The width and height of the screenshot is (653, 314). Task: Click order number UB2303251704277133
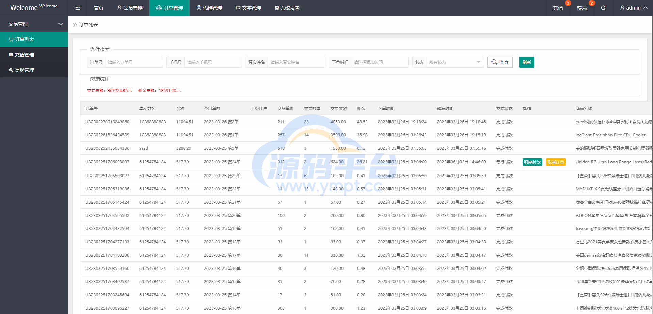coord(107,242)
